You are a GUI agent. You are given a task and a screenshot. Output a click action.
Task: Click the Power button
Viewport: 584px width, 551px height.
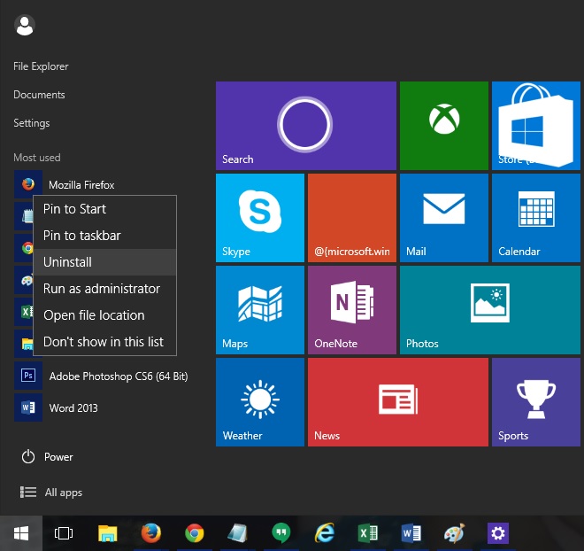pyautogui.click(x=47, y=457)
